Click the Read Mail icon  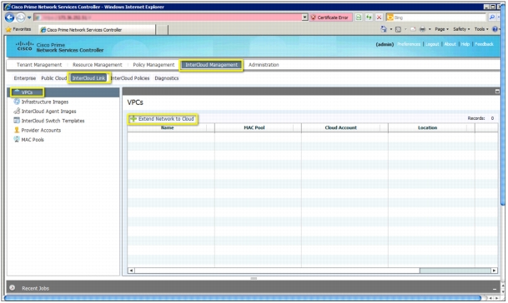(413, 29)
